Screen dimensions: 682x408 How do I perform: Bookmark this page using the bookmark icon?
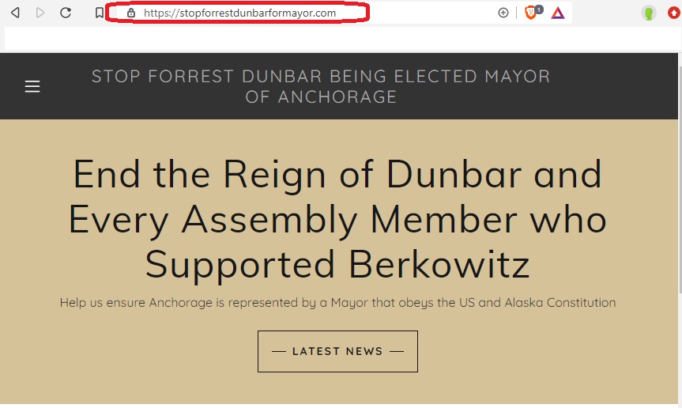[99, 13]
